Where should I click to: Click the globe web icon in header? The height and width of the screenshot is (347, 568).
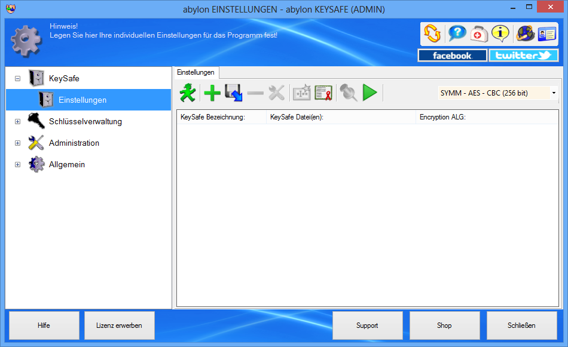(x=526, y=33)
